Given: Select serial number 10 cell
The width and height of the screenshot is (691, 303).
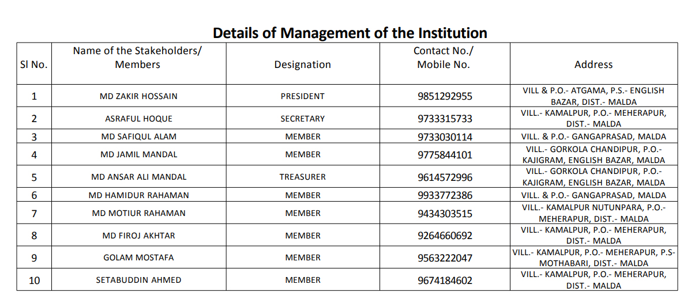Looking at the screenshot, I should [x=34, y=281].
